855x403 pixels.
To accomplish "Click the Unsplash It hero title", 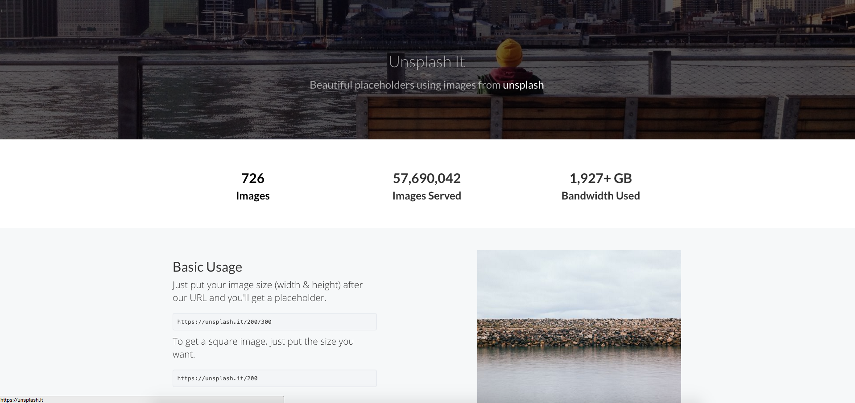I will [x=426, y=62].
